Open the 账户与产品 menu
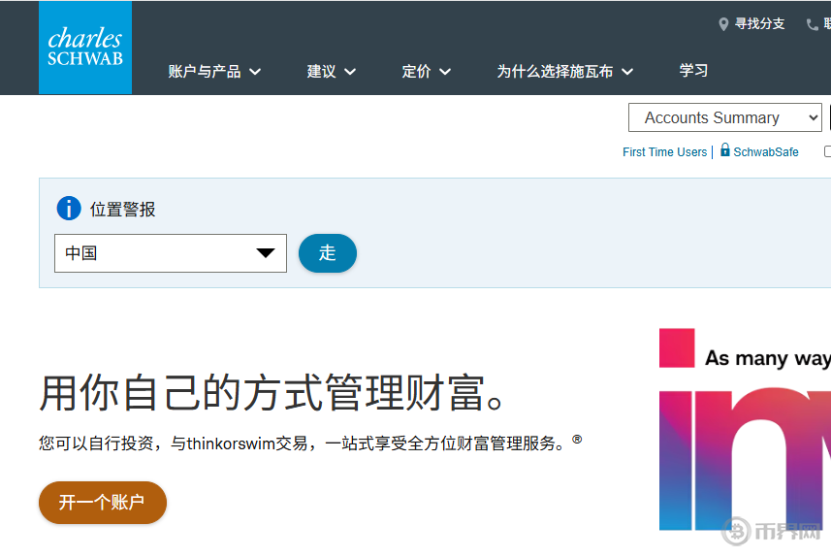The height and width of the screenshot is (558, 831). pyautogui.click(x=214, y=72)
